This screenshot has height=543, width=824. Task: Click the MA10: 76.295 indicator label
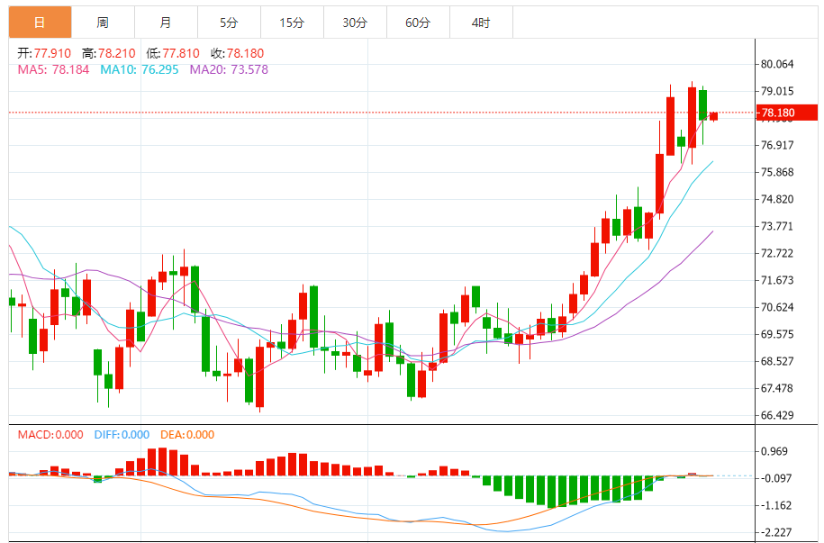[x=140, y=70]
